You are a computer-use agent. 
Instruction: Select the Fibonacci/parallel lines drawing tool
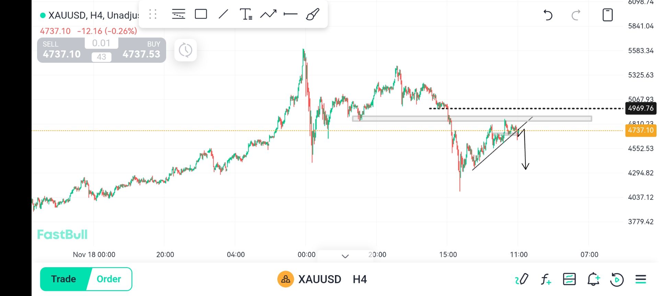pyautogui.click(x=178, y=14)
